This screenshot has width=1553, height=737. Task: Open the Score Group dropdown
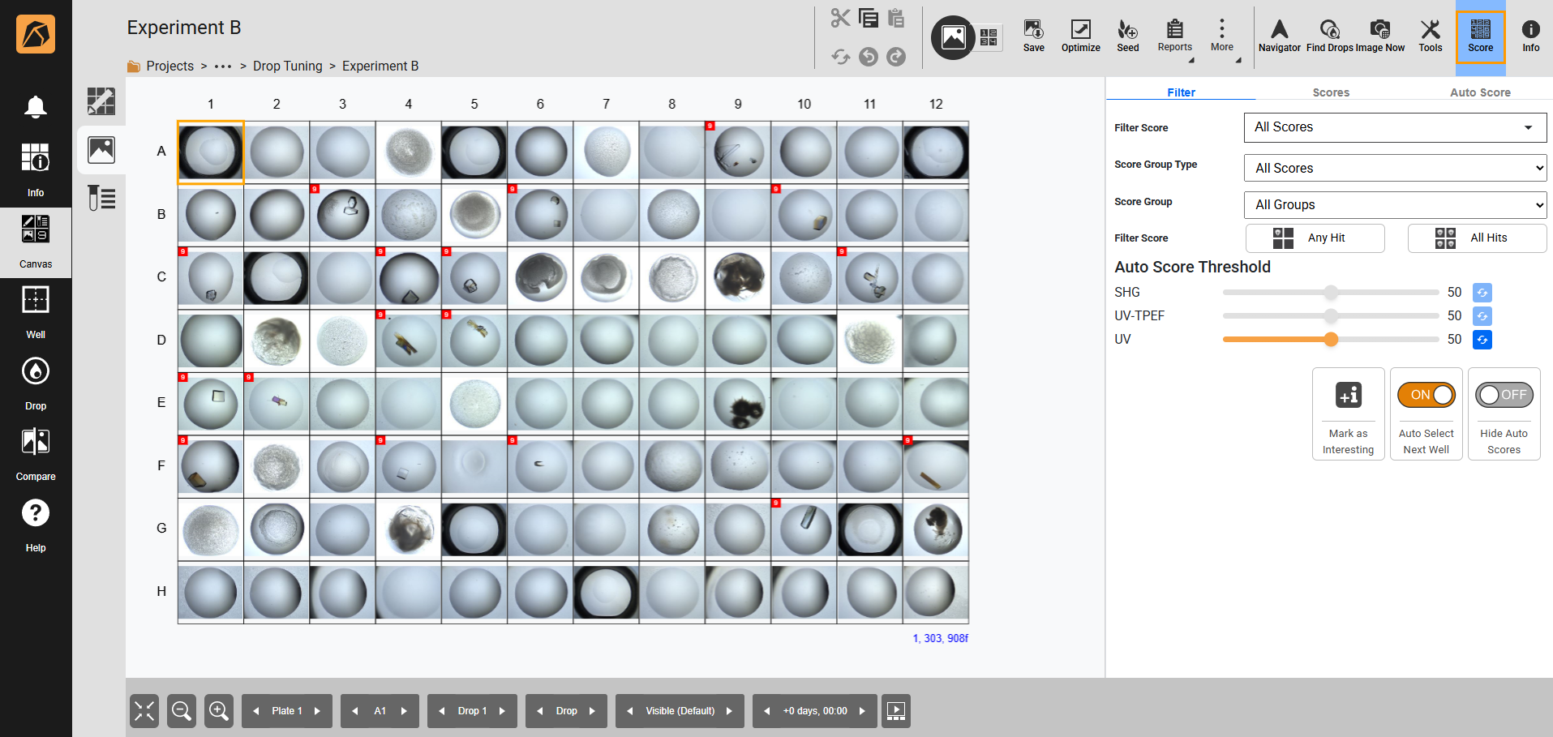pyautogui.click(x=1395, y=205)
